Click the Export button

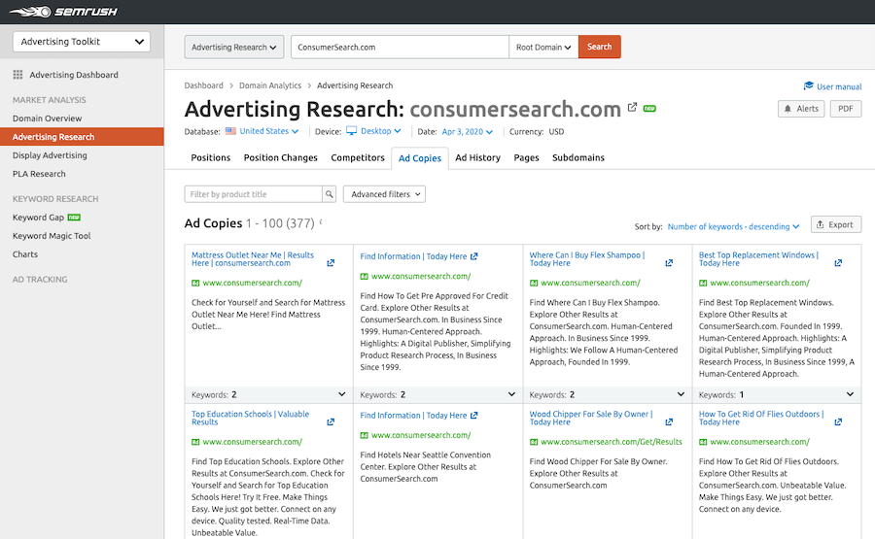coord(835,224)
